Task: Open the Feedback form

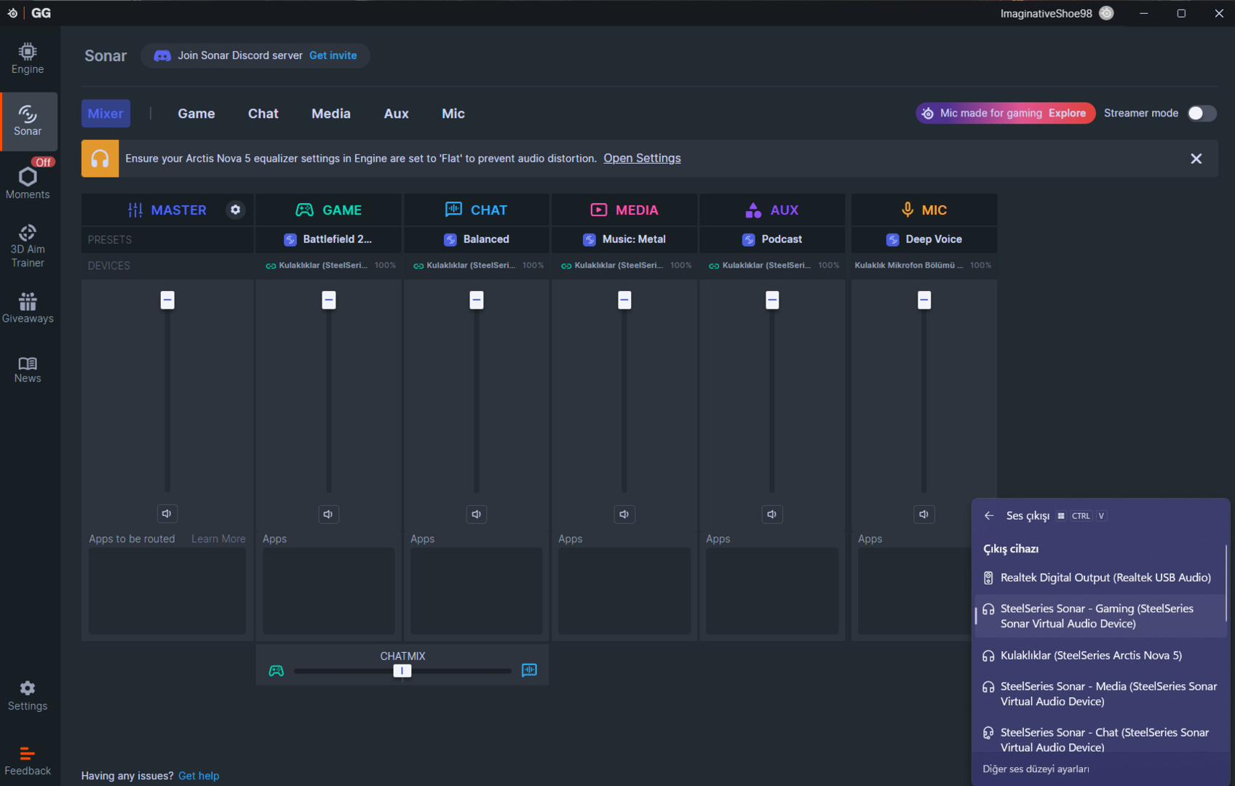Action: click(x=28, y=761)
